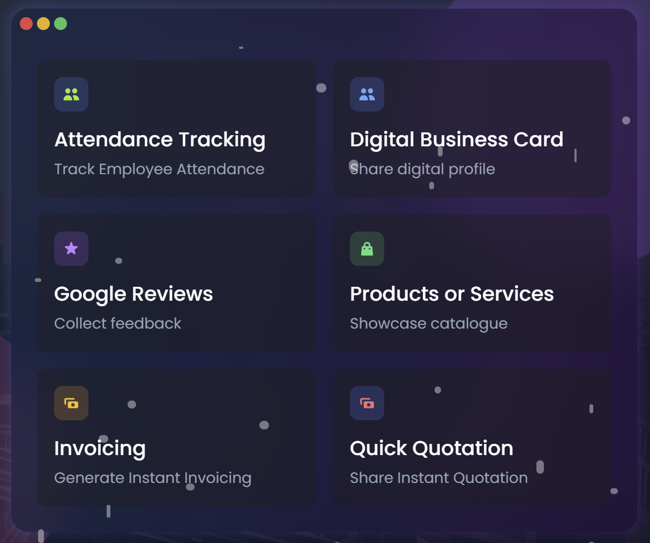Click the Collect feedback subtitle

coord(118,323)
